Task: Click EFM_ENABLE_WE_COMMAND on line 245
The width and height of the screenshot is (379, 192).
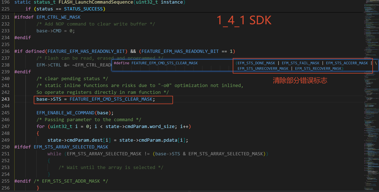Action: (x=65, y=113)
